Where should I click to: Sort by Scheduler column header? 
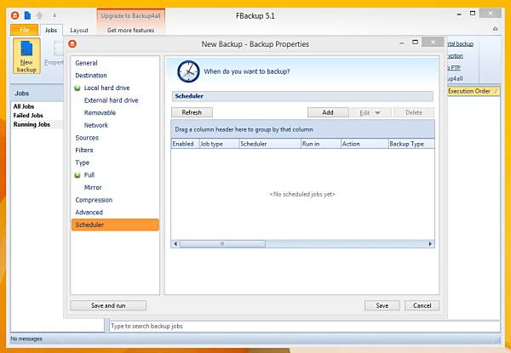click(270, 144)
